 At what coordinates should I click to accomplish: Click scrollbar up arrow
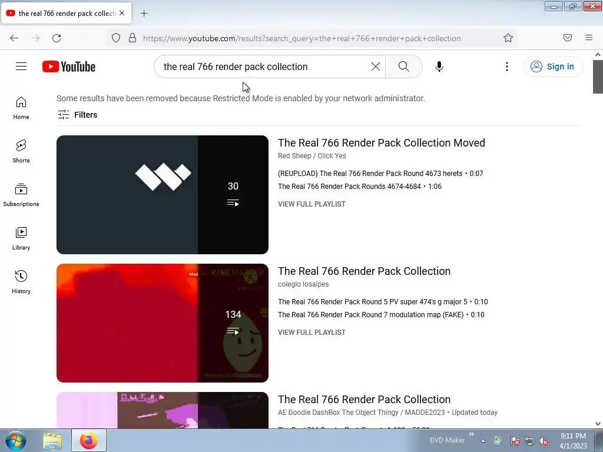[x=598, y=55]
